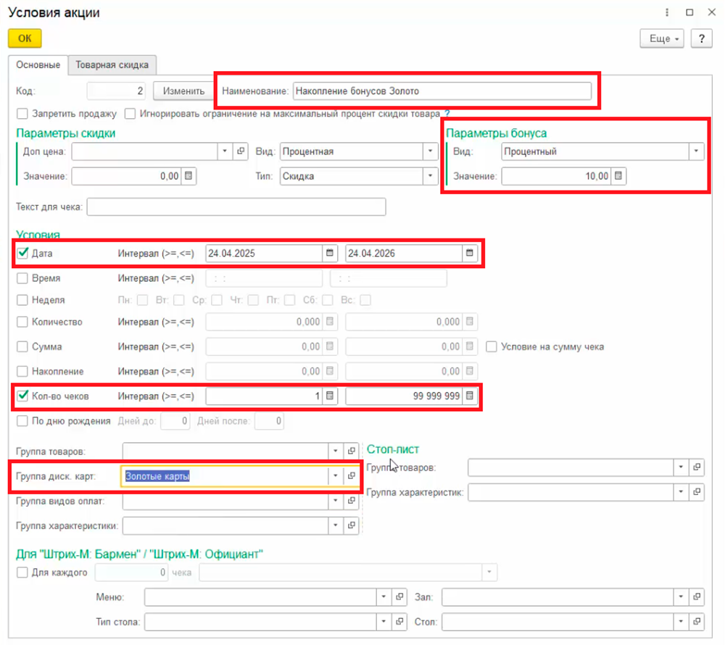Open calculator for minimum Кол-во чеков
The width and height of the screenshot is (725, 645).
point(329,396)
